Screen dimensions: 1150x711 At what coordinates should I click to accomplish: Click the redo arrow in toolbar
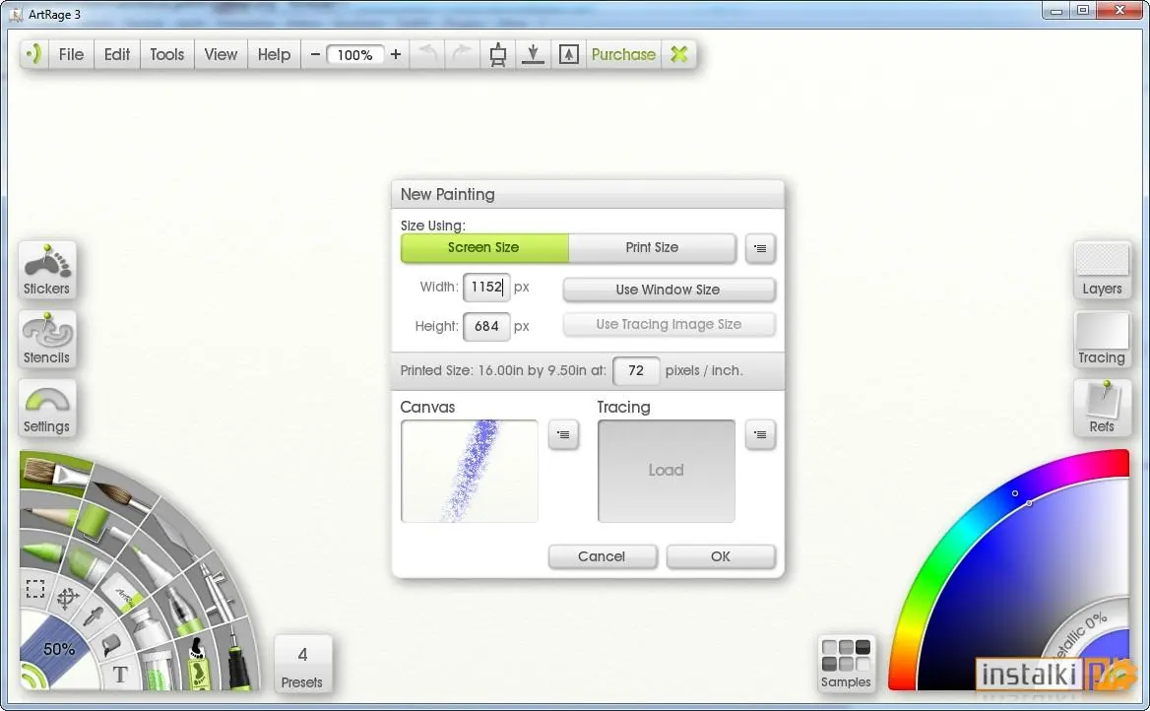click(x=461, y=53)
